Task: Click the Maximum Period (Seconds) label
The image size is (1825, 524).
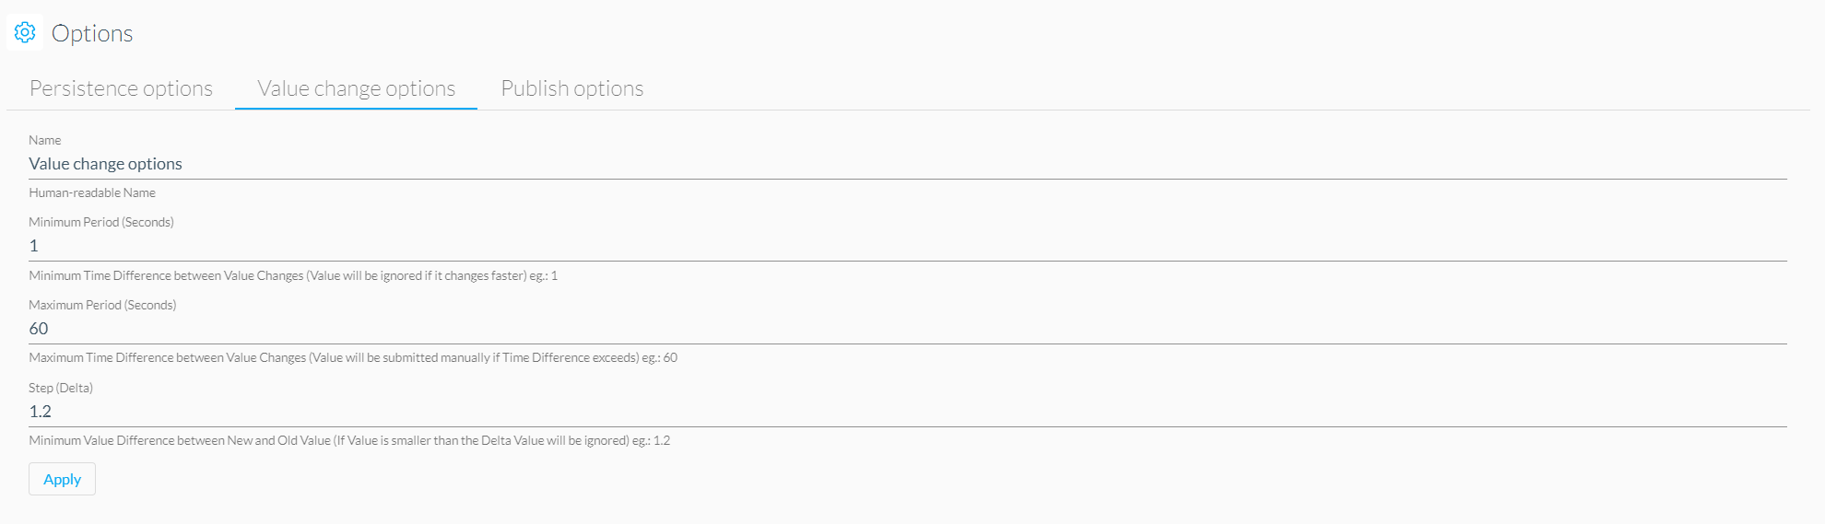Action: [102, 305]
